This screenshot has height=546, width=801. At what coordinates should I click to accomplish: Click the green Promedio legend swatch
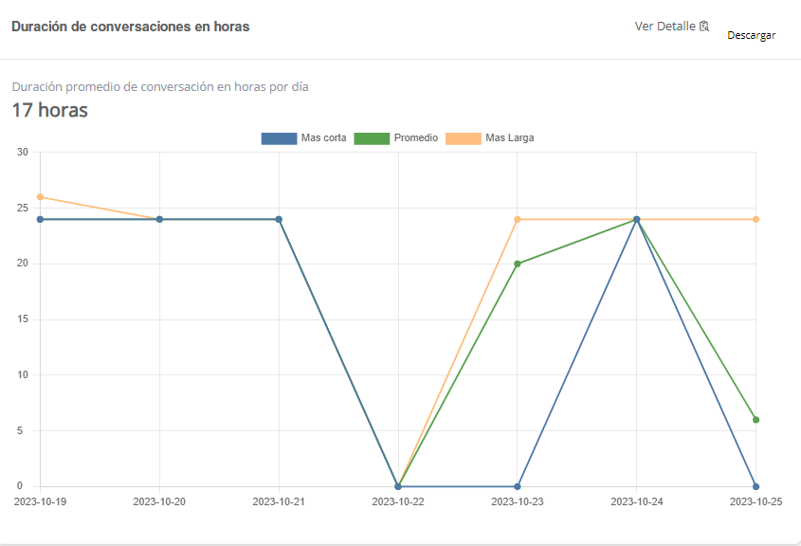coord(372,138)
